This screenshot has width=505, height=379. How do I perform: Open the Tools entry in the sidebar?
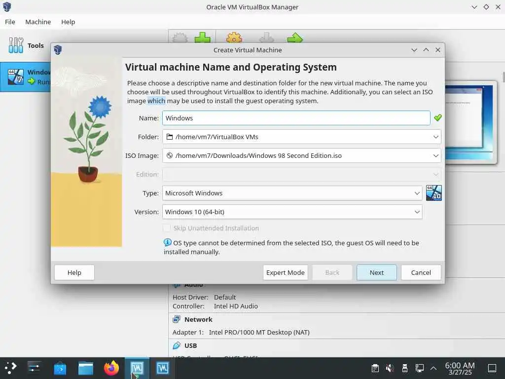(26, 45)
